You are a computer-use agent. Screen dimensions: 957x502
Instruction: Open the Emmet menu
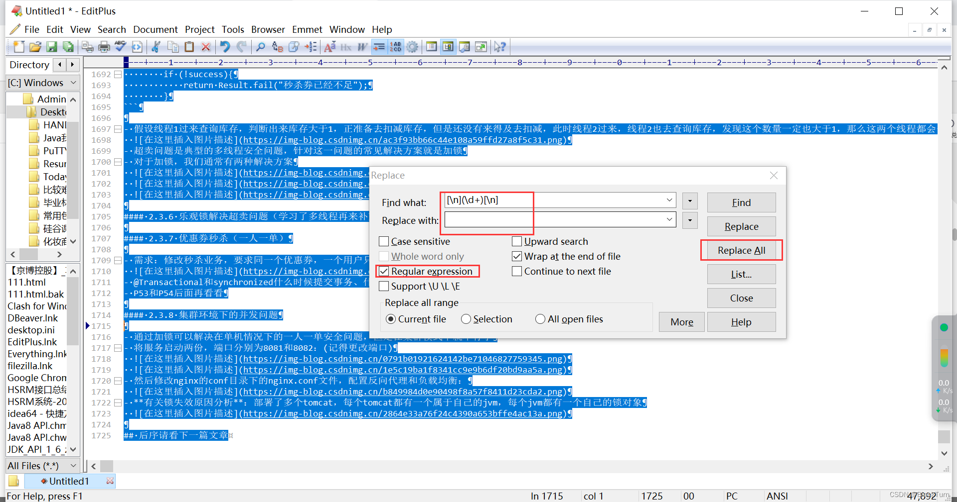307,29
